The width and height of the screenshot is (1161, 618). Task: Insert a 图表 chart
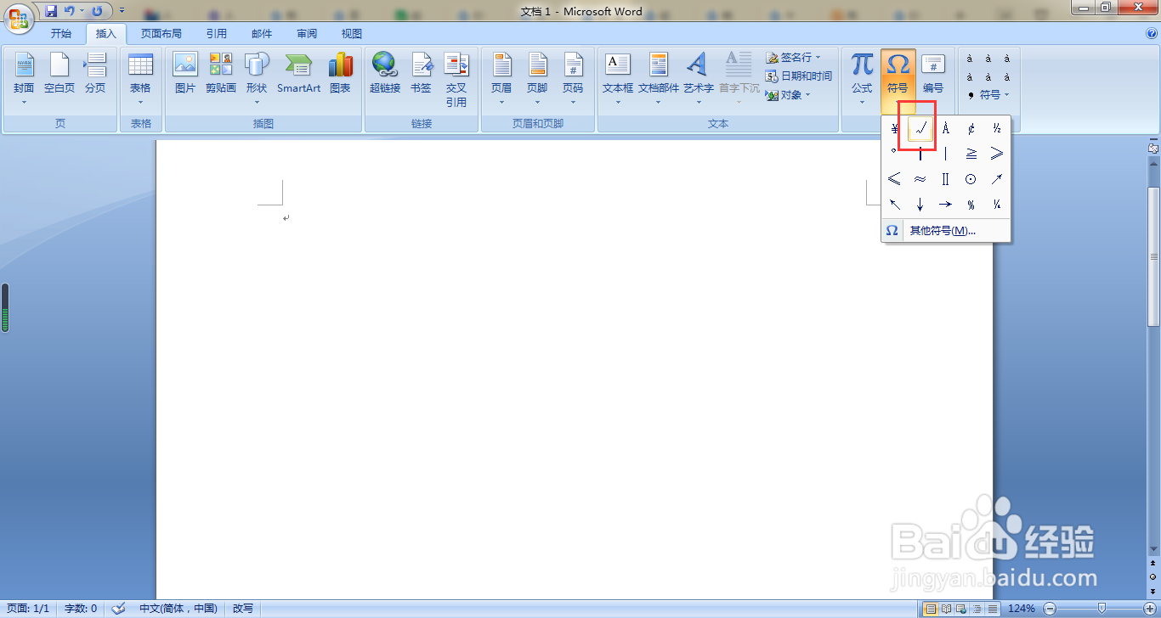click(x=340, y=73)
